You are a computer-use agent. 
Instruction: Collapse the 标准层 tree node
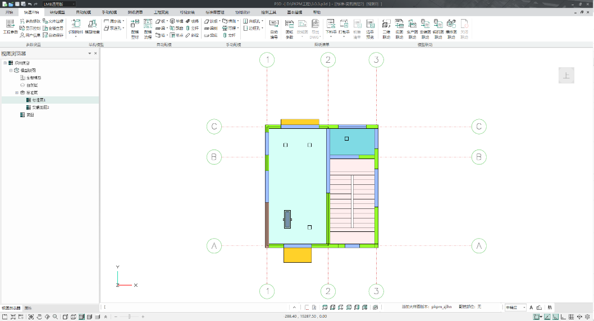(x=17, y=92)
